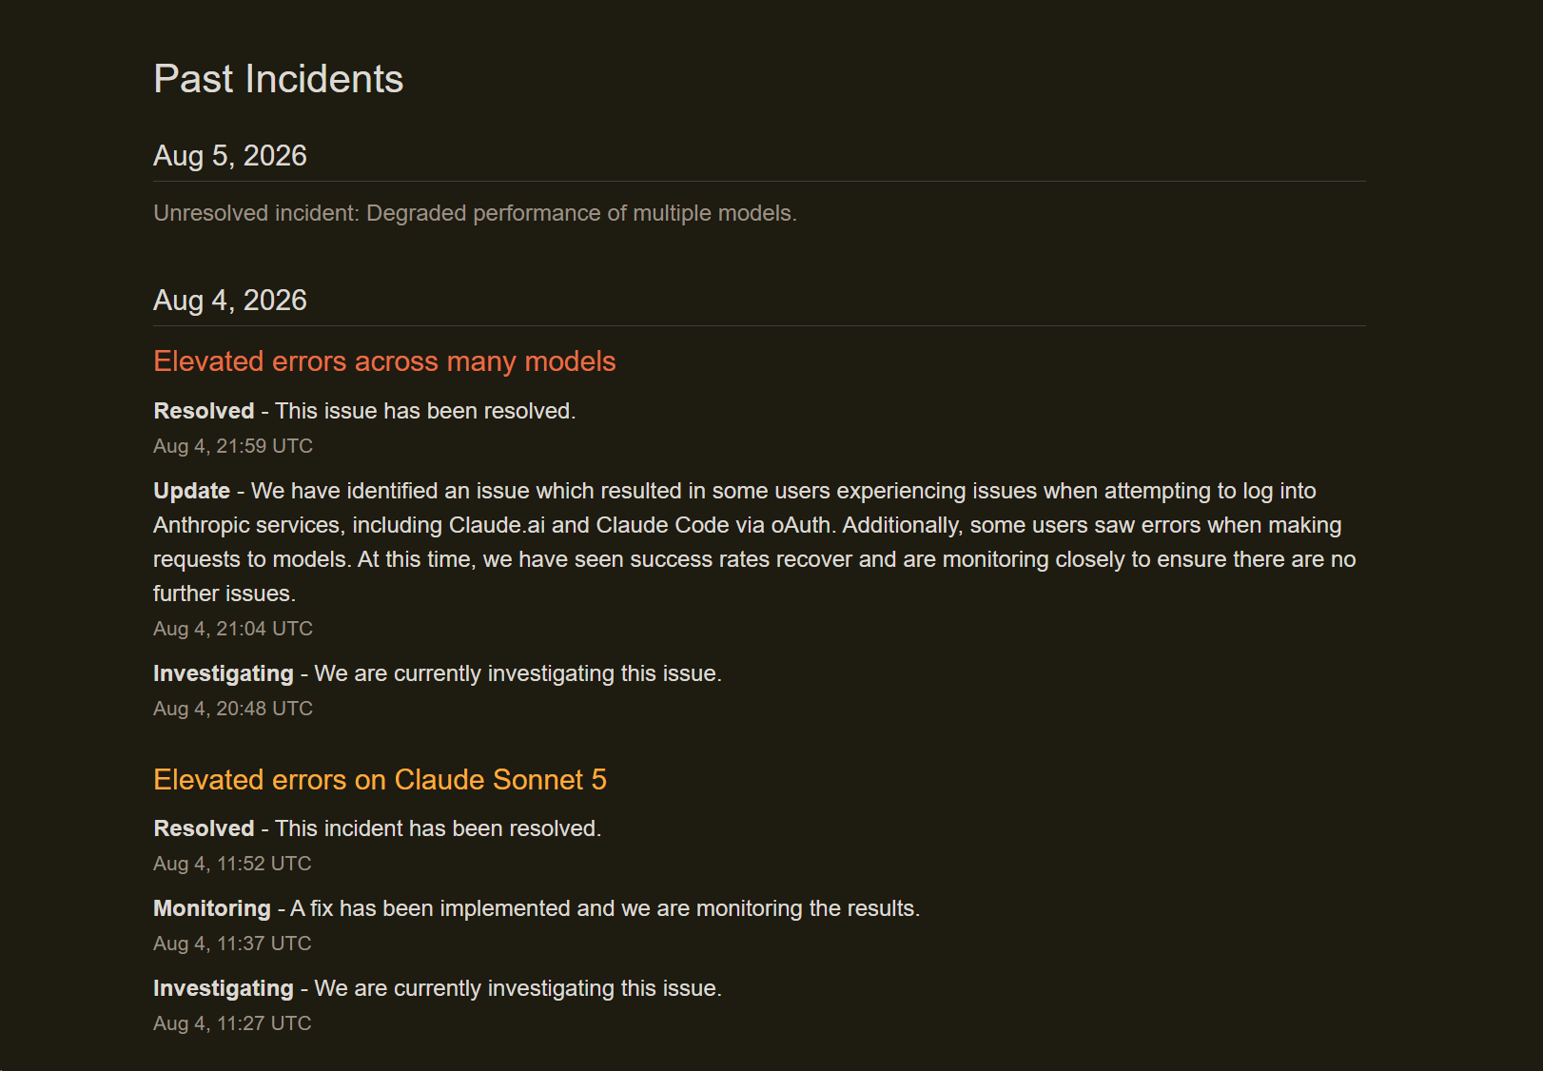Open the Elevated errors on Claude Sonnet 5 incident
Viewport: 1543px width, 1071px height.
(x=380, y=780)
